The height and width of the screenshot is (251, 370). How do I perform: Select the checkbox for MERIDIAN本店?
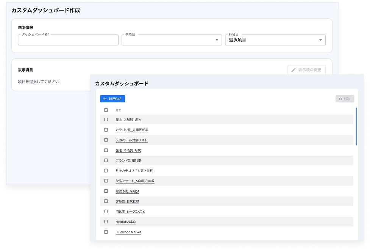[x=106, y=222]
